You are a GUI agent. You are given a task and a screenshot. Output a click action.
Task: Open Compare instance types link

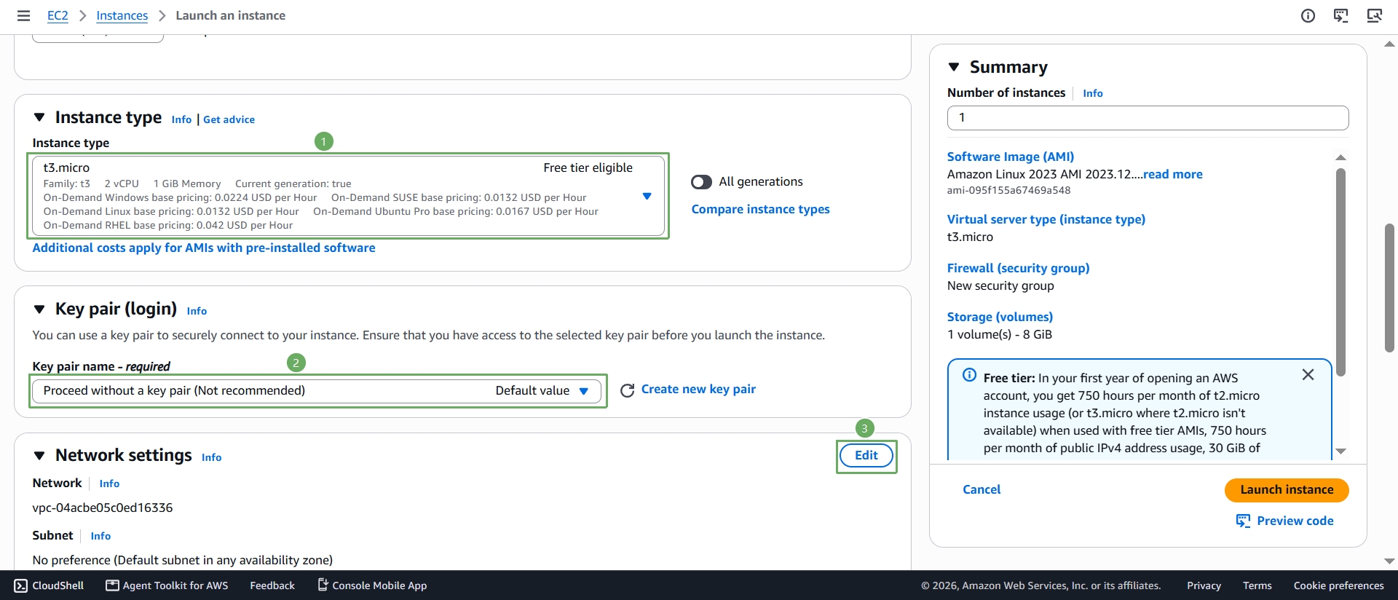click(760, 209)
